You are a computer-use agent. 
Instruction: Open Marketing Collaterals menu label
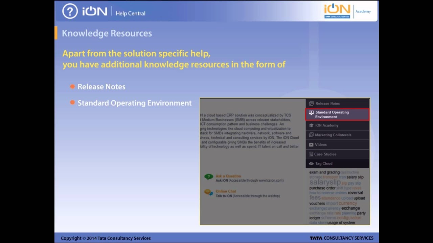tap(333, 135)
